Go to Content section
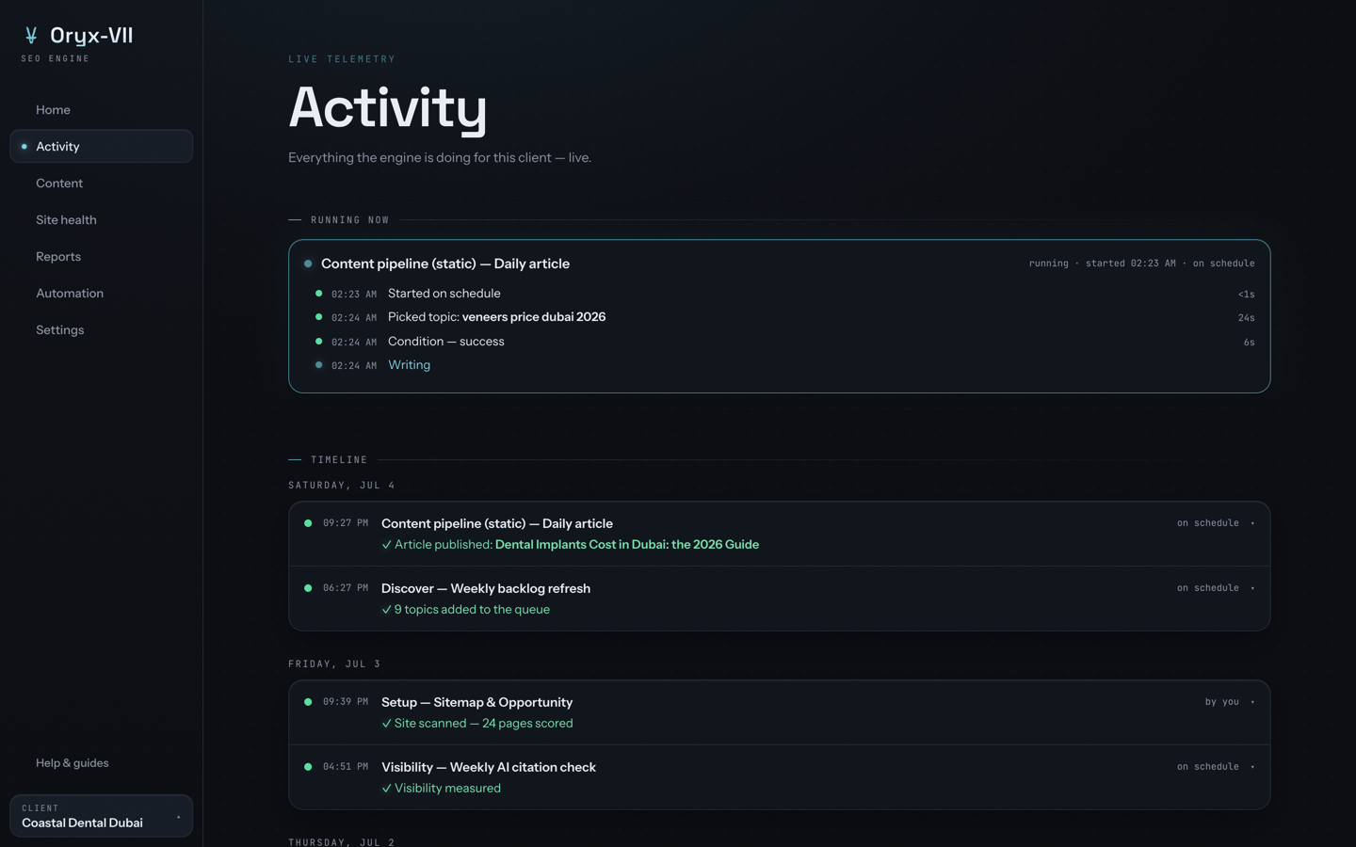1356x847 pixels. 101,184
